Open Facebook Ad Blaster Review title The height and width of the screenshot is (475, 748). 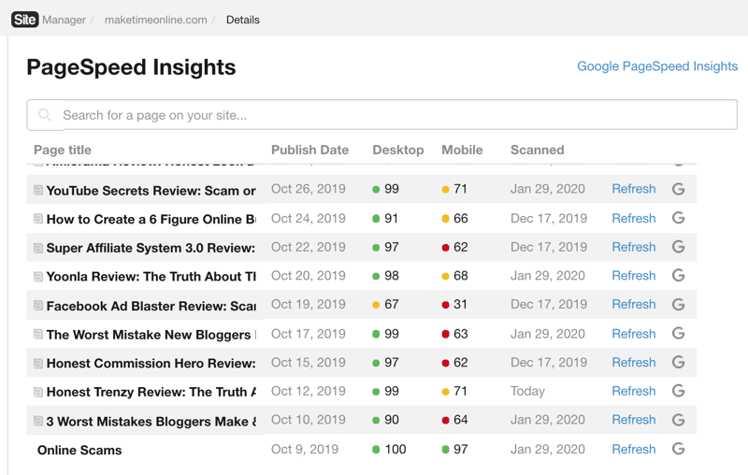(x=151, y=306)
